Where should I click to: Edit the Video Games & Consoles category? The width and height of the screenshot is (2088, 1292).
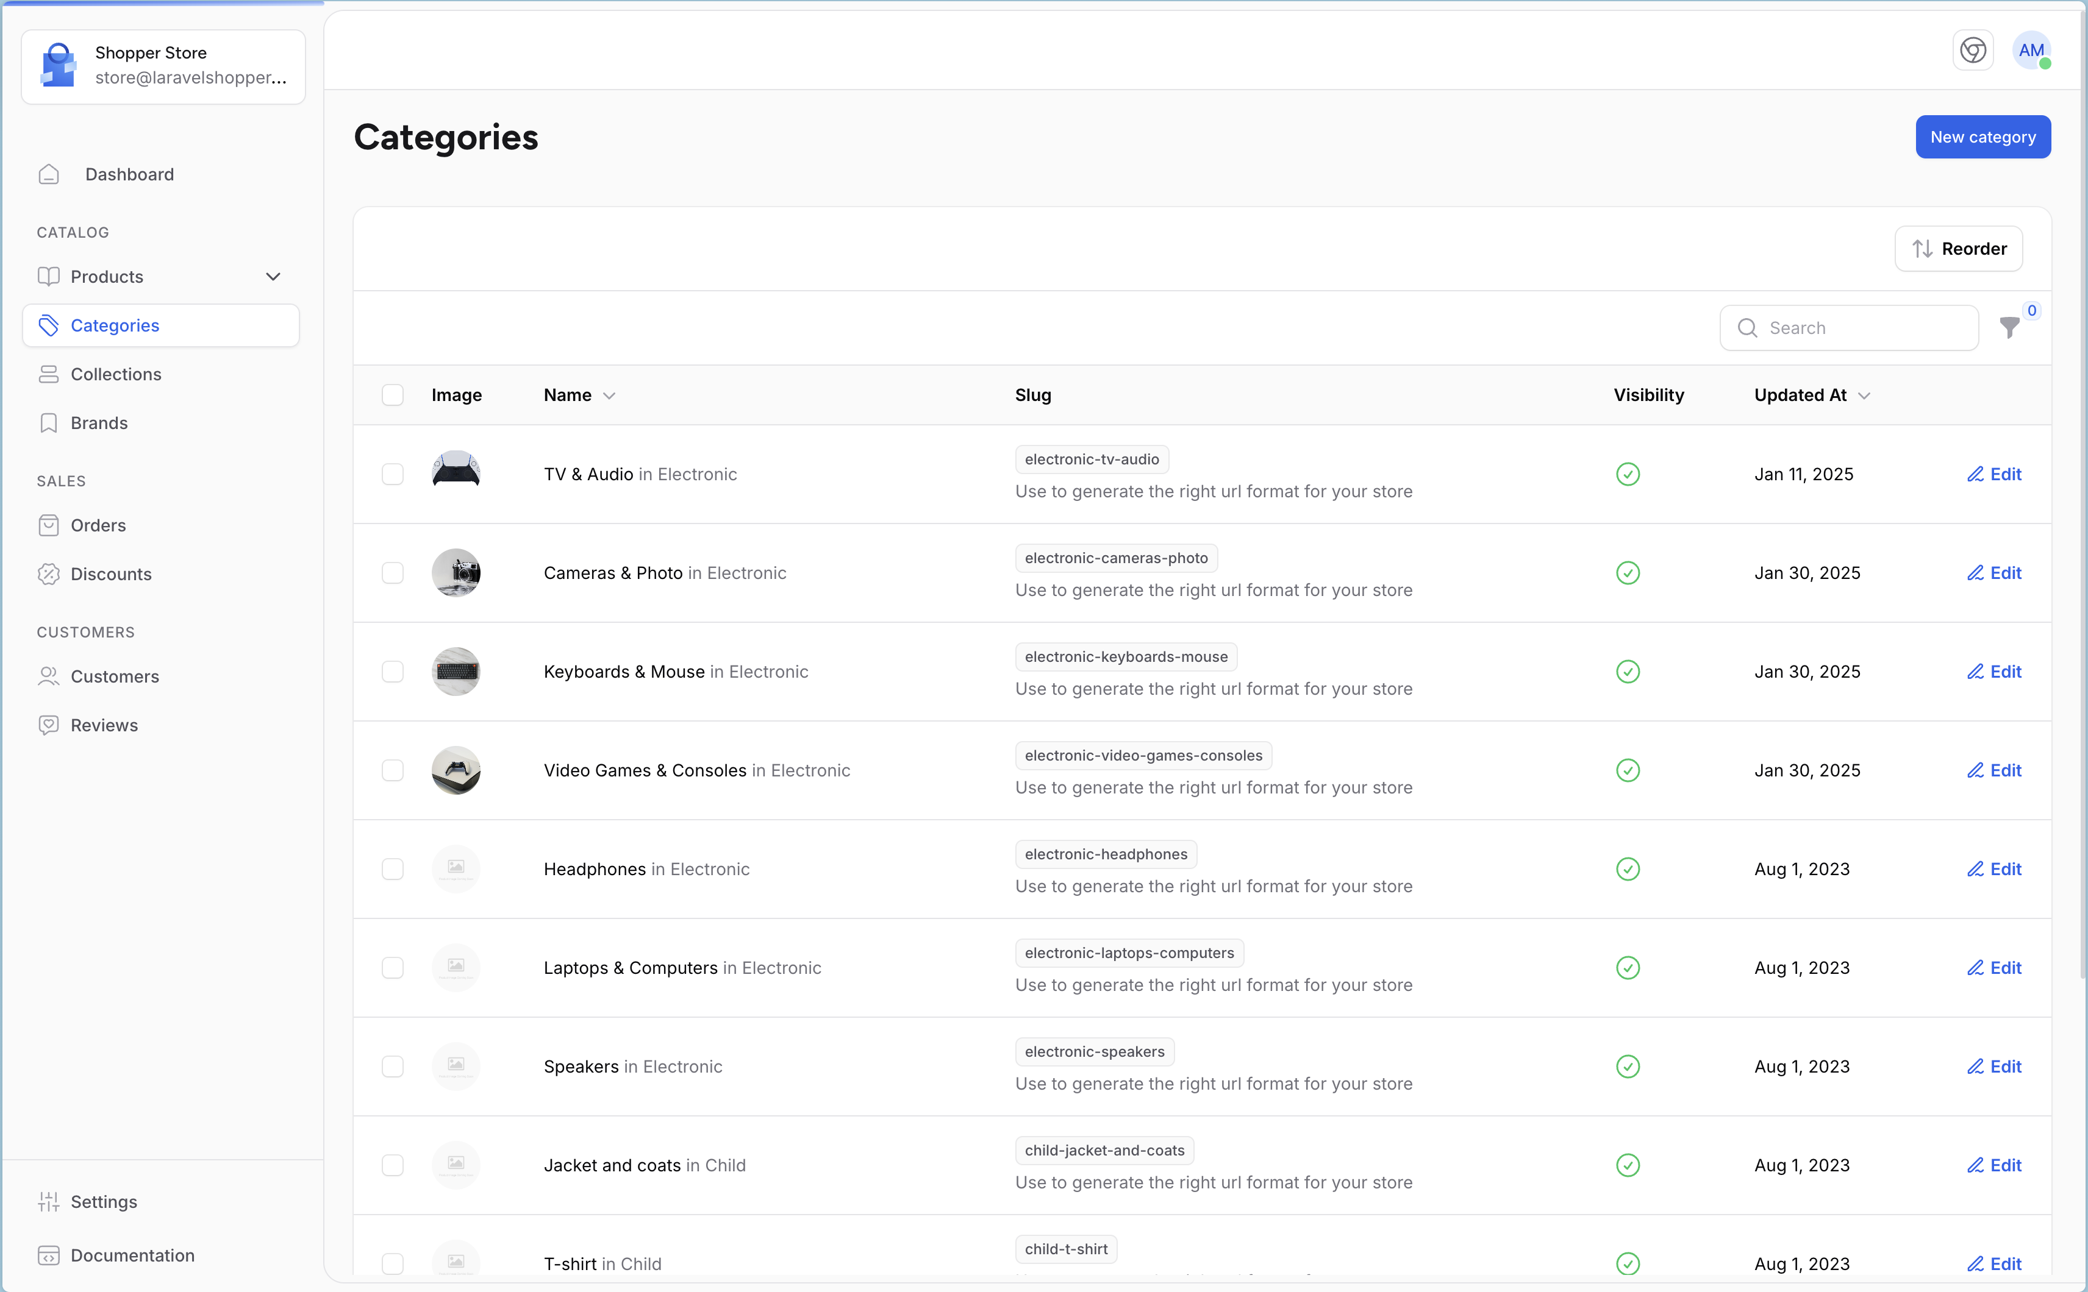(1995, 769)
